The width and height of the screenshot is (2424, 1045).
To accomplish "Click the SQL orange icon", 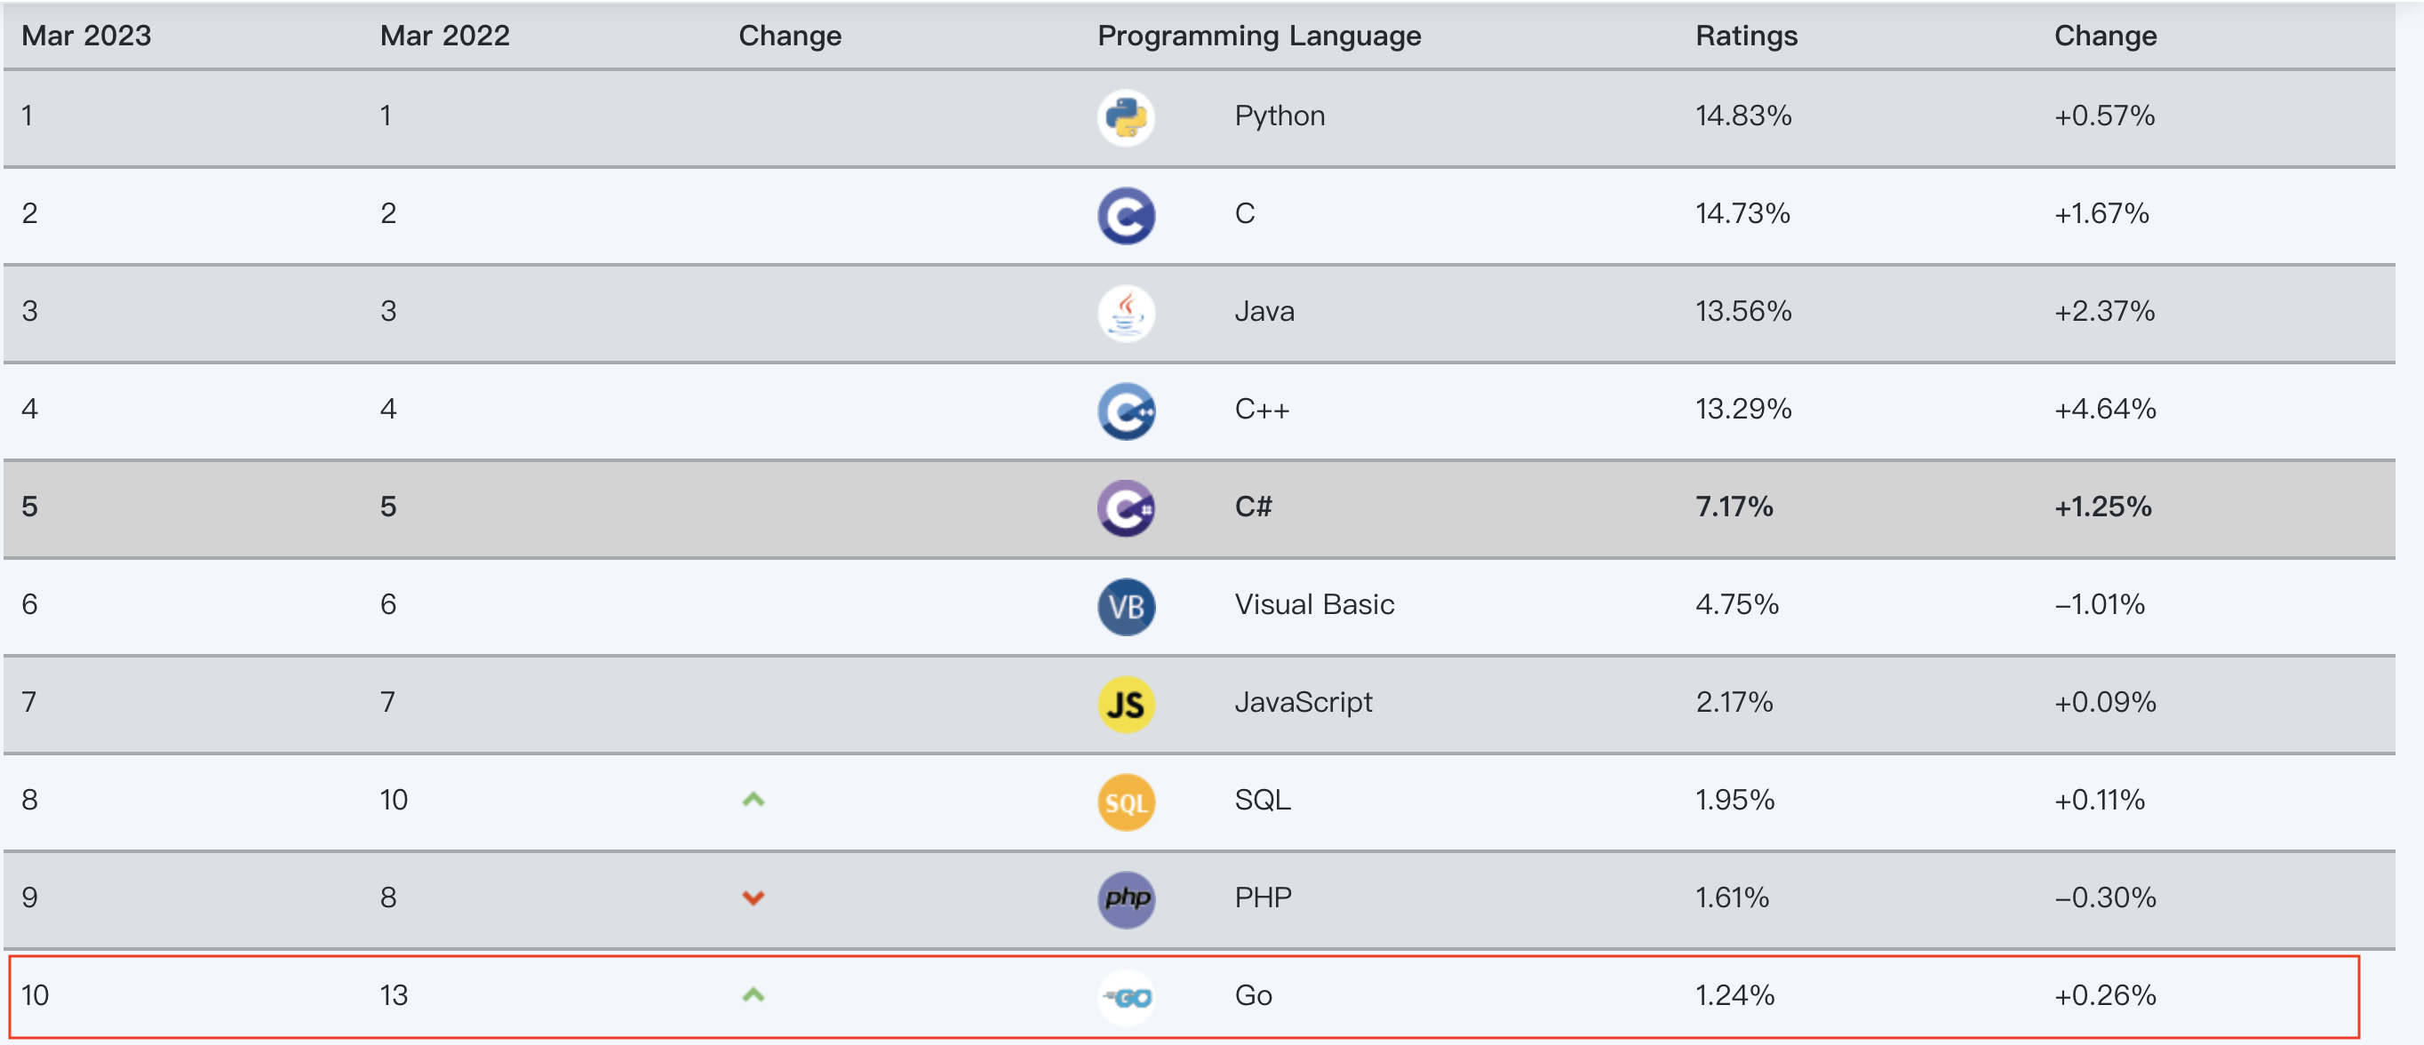I will pos(1126,802).
